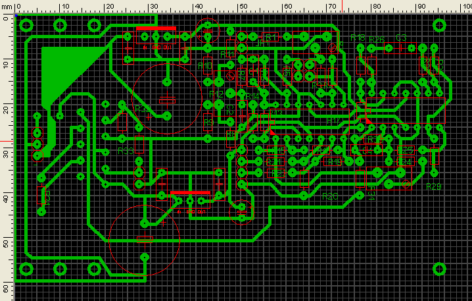Click the 50 mark on horizontal ruler
This screenshot has height=301, width=472.
pyautogui.click(x=243, y=7)
